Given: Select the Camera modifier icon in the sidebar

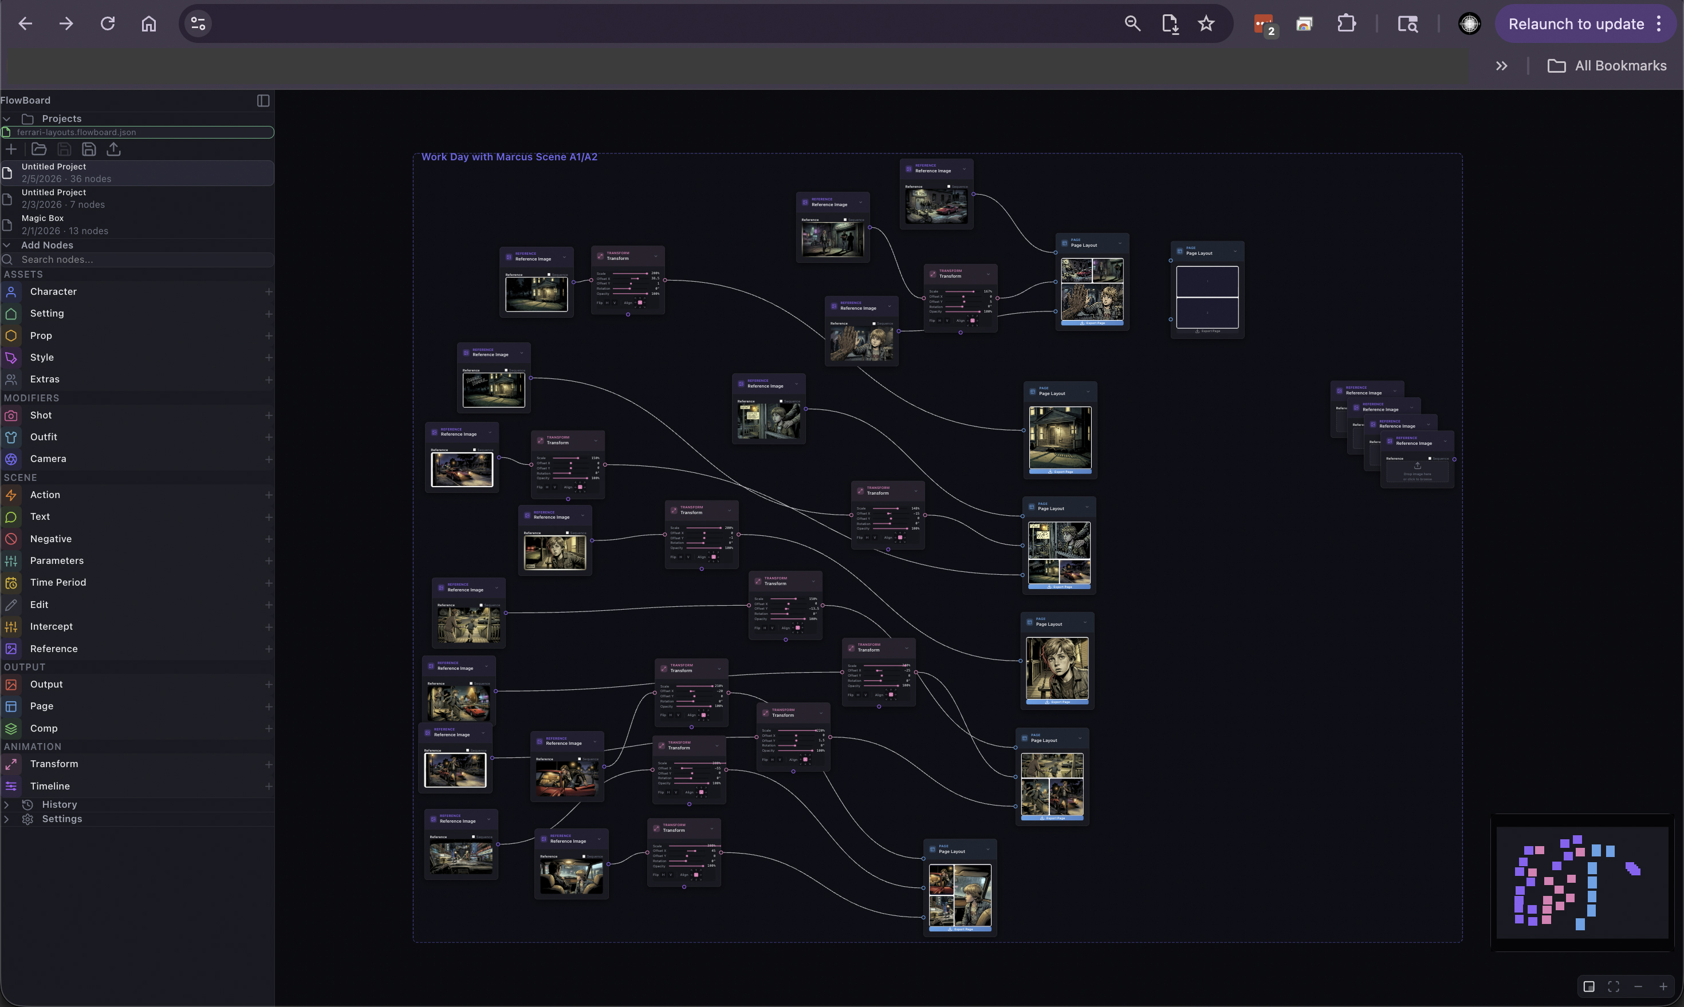Looking at the screenshot, I should point(11,459).
